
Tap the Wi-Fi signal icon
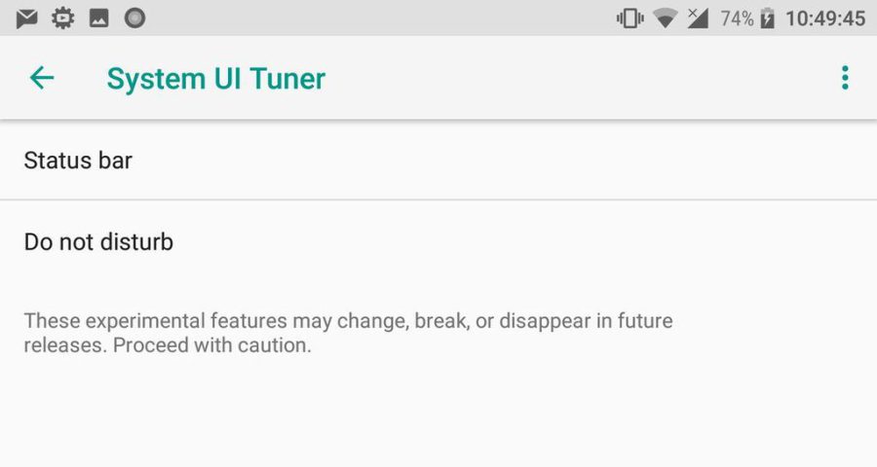point(666,18)
